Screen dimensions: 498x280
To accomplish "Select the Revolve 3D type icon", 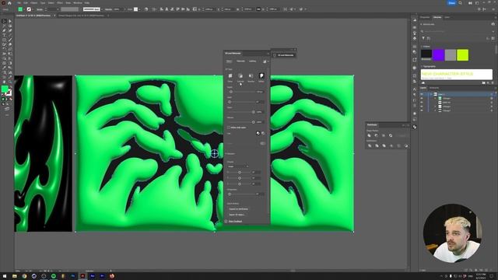I will 251,76.
